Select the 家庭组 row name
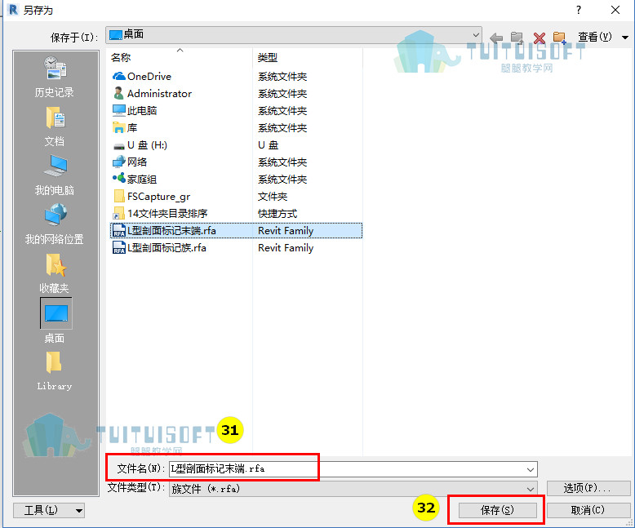The height and width of the screenshot is (528, 635). [x=142, y=179]
